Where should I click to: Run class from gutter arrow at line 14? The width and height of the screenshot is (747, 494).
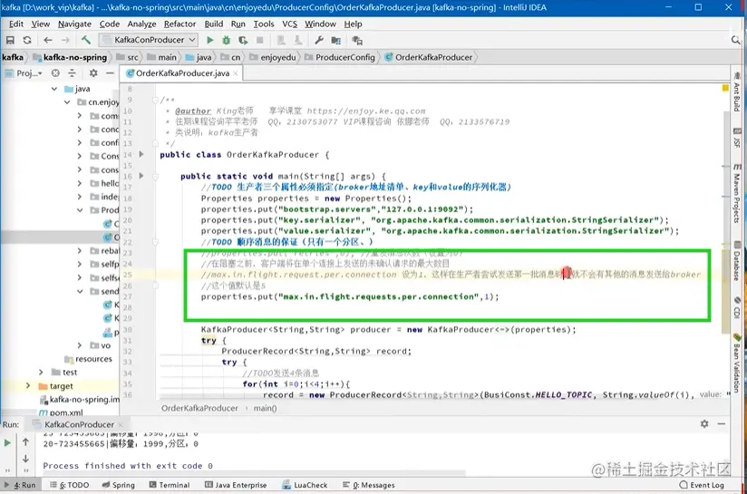pos(141,154)
